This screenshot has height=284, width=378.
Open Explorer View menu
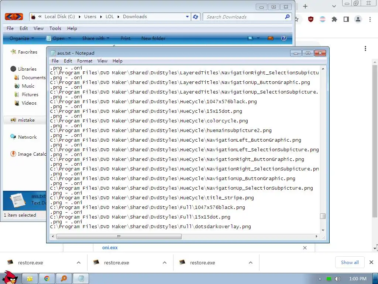(x=38, y=28)
